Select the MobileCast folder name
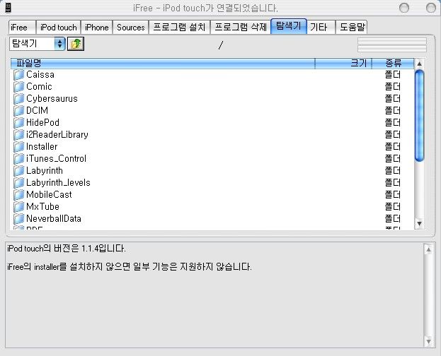This screenshot has height=356, width=441. pyautogui.click(x=49, y=194)
